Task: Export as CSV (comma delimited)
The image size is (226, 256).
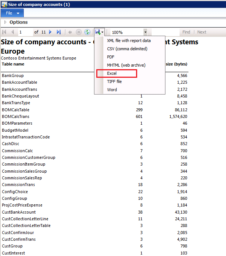Action: 127,49
